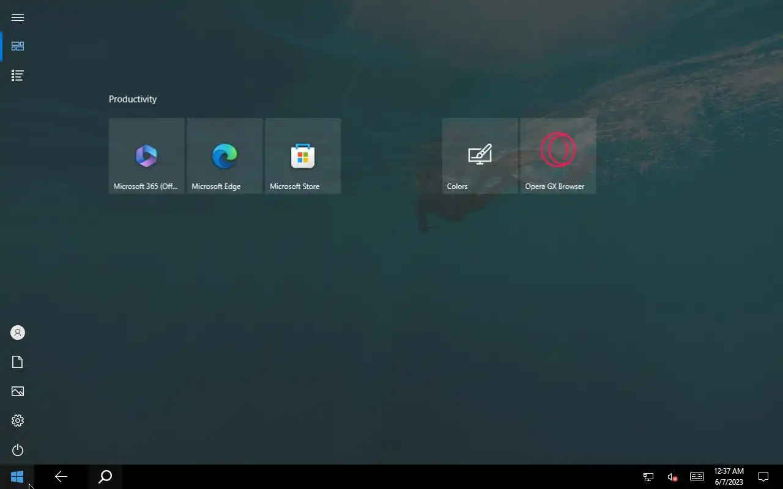Open network status tray icon

point(648,477)
